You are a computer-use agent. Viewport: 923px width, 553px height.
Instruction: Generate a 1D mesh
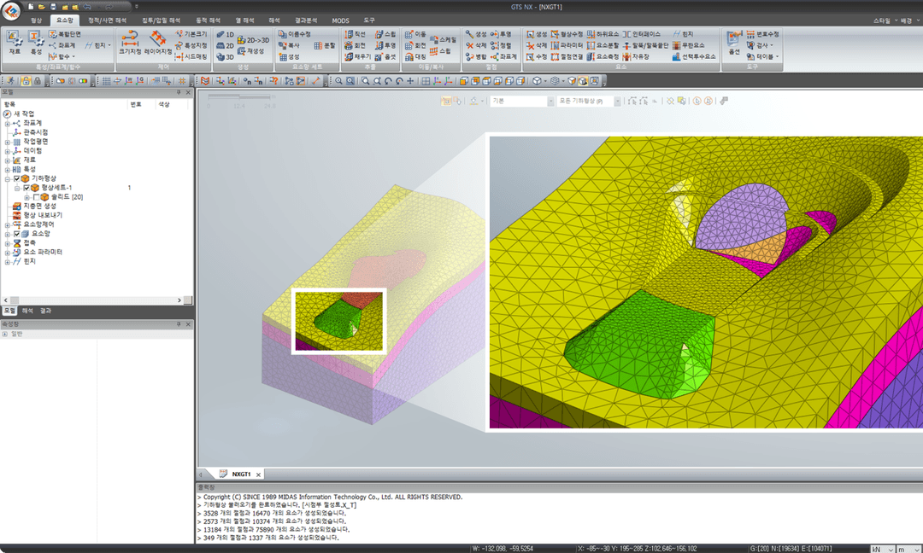226,35
